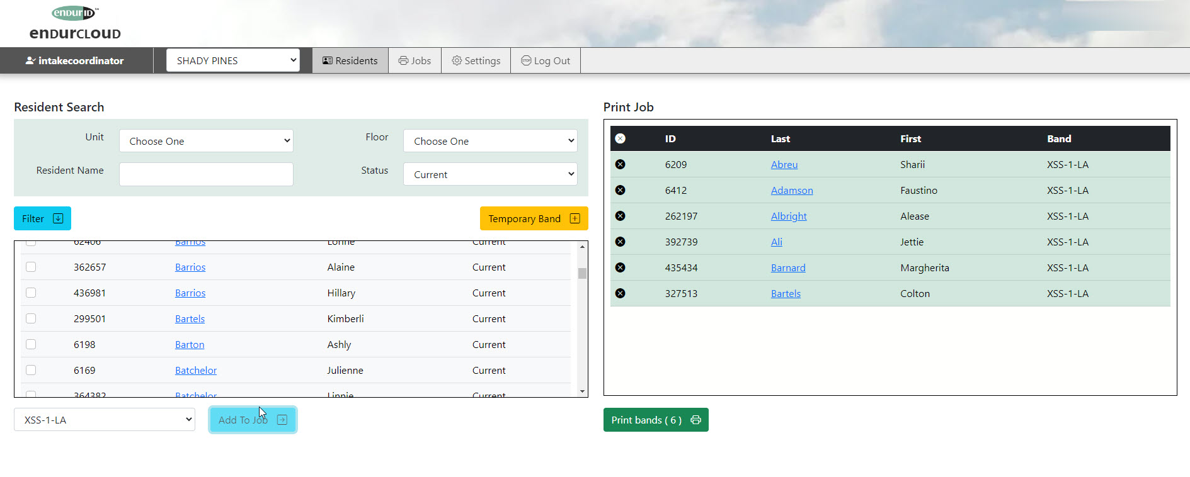Open the Jobs tab

415,60
